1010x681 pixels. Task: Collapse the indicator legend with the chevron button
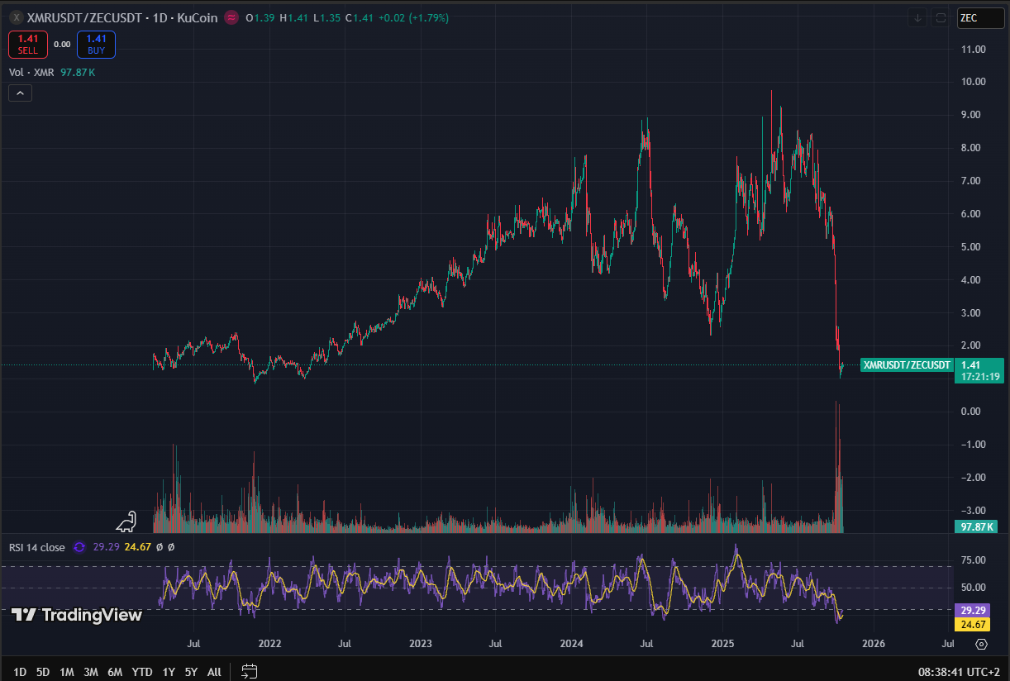click(x=21, y=93)
